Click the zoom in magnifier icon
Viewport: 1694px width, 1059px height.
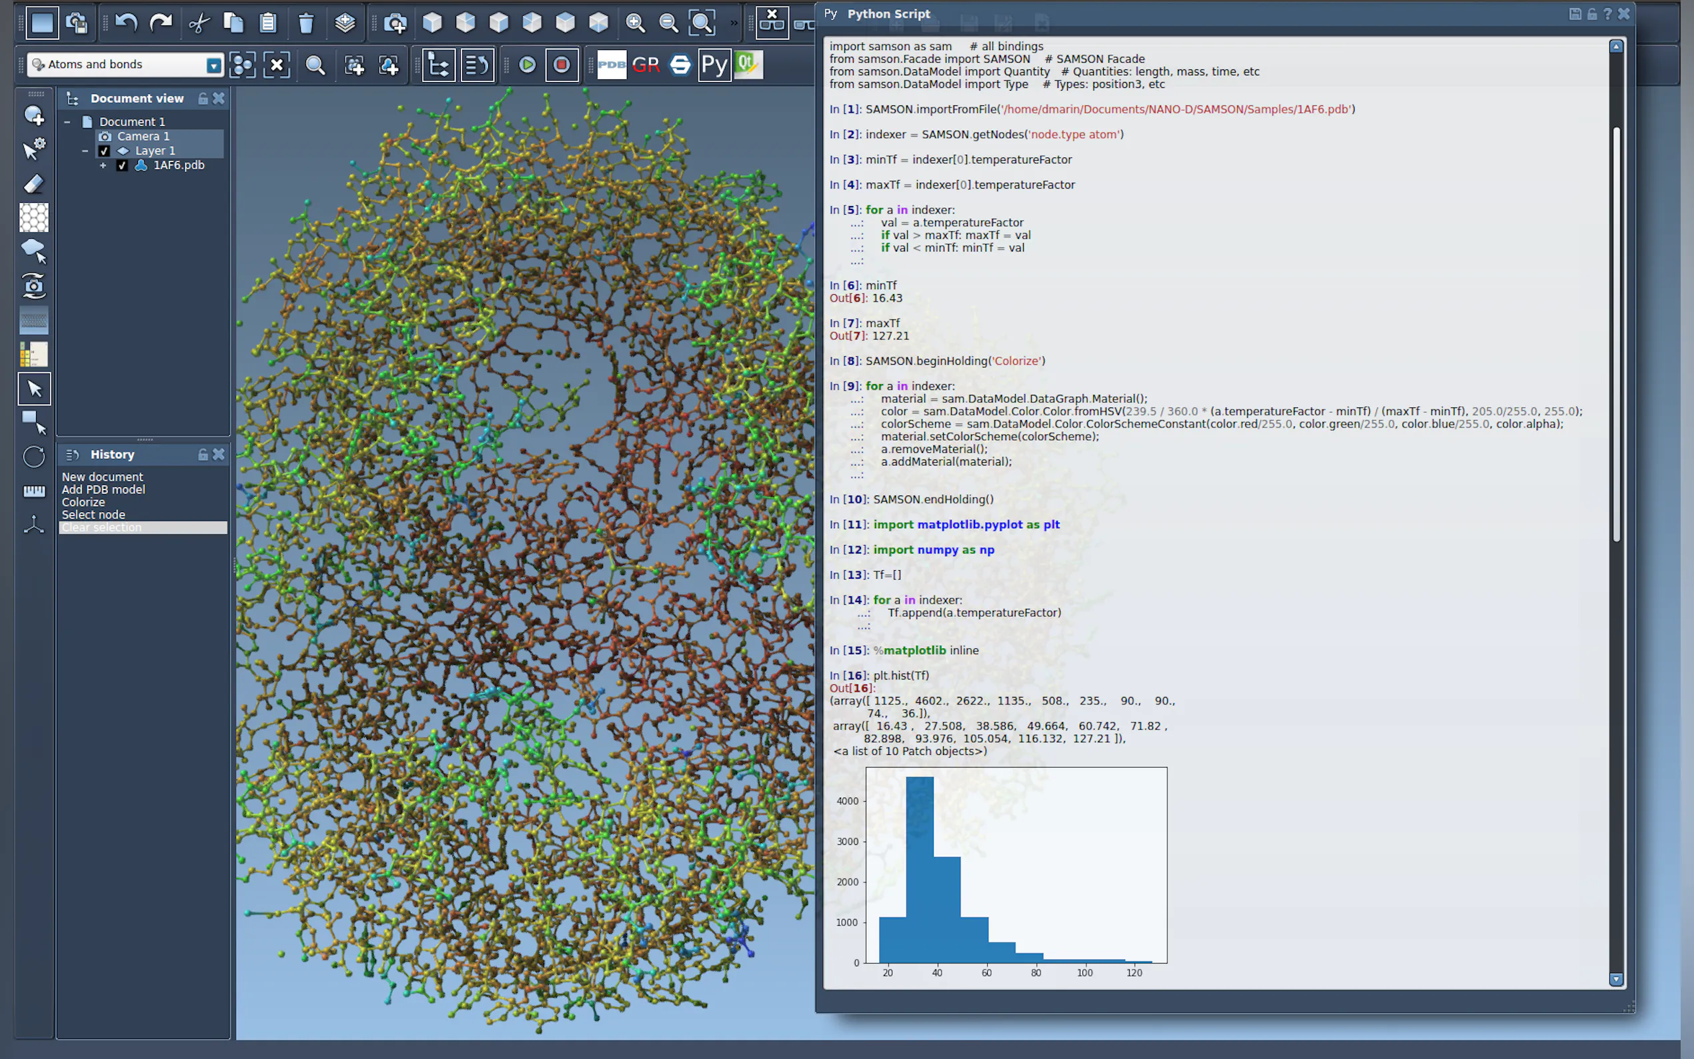(635, 23)
